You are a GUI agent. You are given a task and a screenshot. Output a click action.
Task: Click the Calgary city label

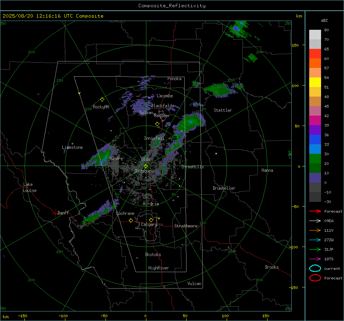click(x=149, y=224)
